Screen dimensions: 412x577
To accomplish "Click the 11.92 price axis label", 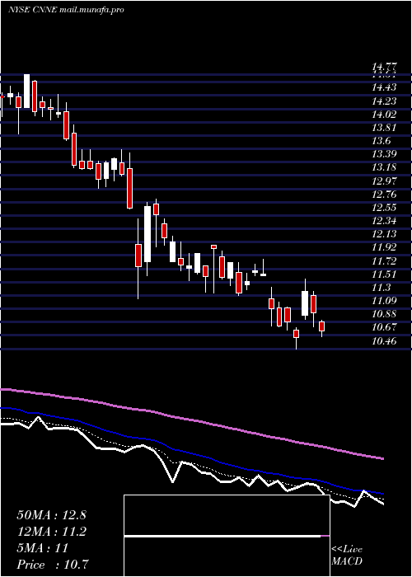I will coord(384,247).
